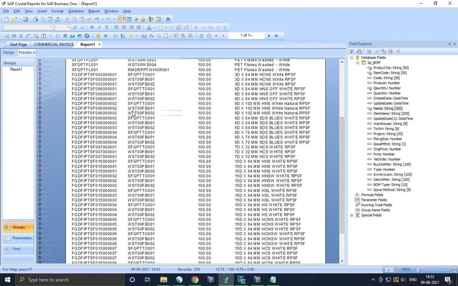Insert a text object
Screen dimensions: 458x286
click(6, 36)
